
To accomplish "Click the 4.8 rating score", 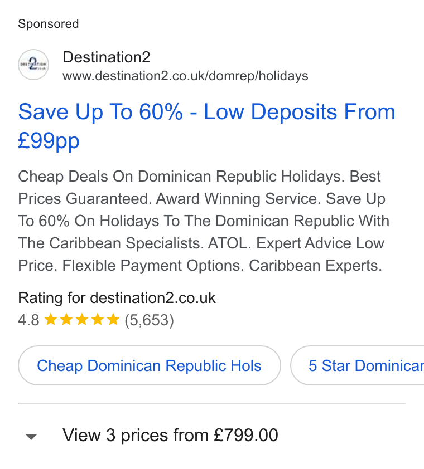I will point(28,320).
